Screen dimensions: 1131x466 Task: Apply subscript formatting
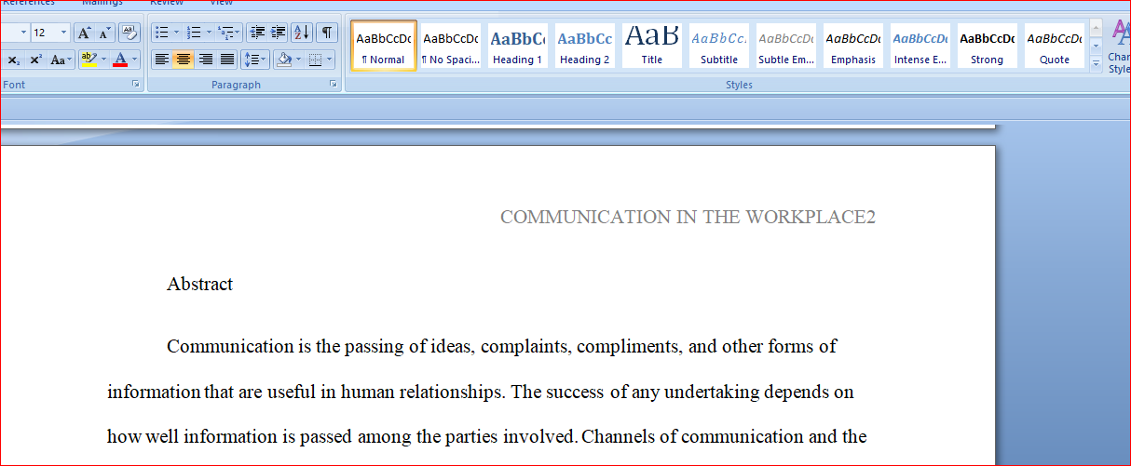(14, 60)
